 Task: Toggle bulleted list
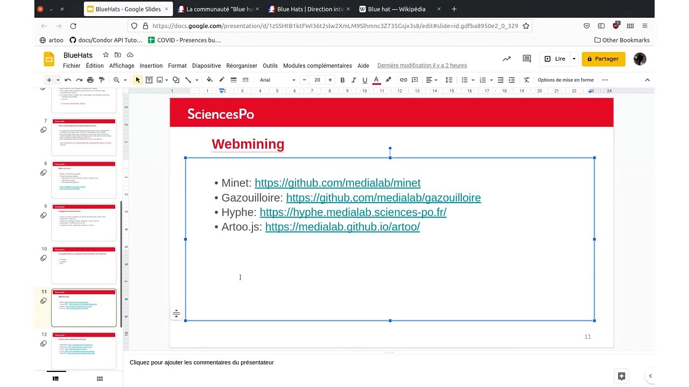pos(465,80)
